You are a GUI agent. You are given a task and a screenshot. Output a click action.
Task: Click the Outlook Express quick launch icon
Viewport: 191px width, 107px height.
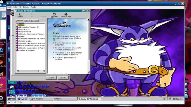(23, 99)
